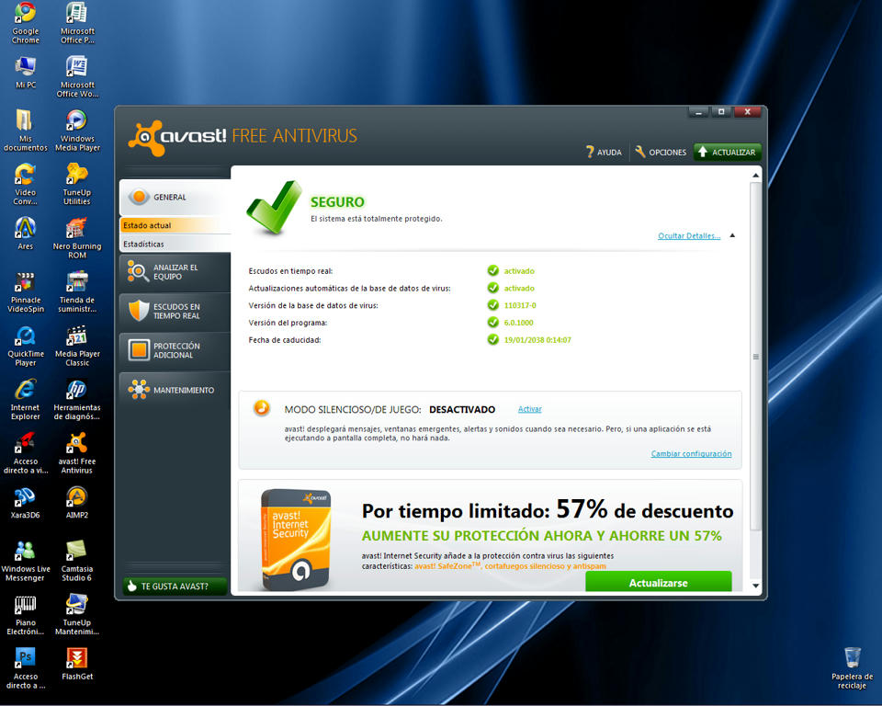This screenshot has width=882, height=706.
Task: Minimize the avast window
Action: (698, 112)
